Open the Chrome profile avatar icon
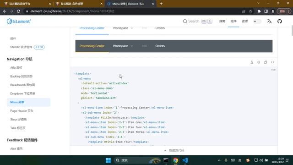 click(x=273, y=11)
